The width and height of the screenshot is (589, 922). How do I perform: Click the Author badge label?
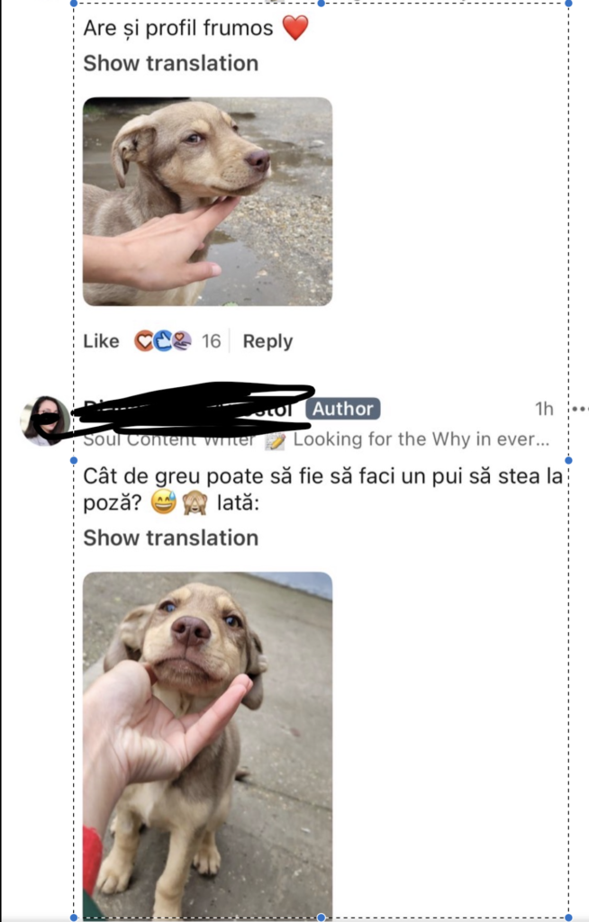coord(342,409)
